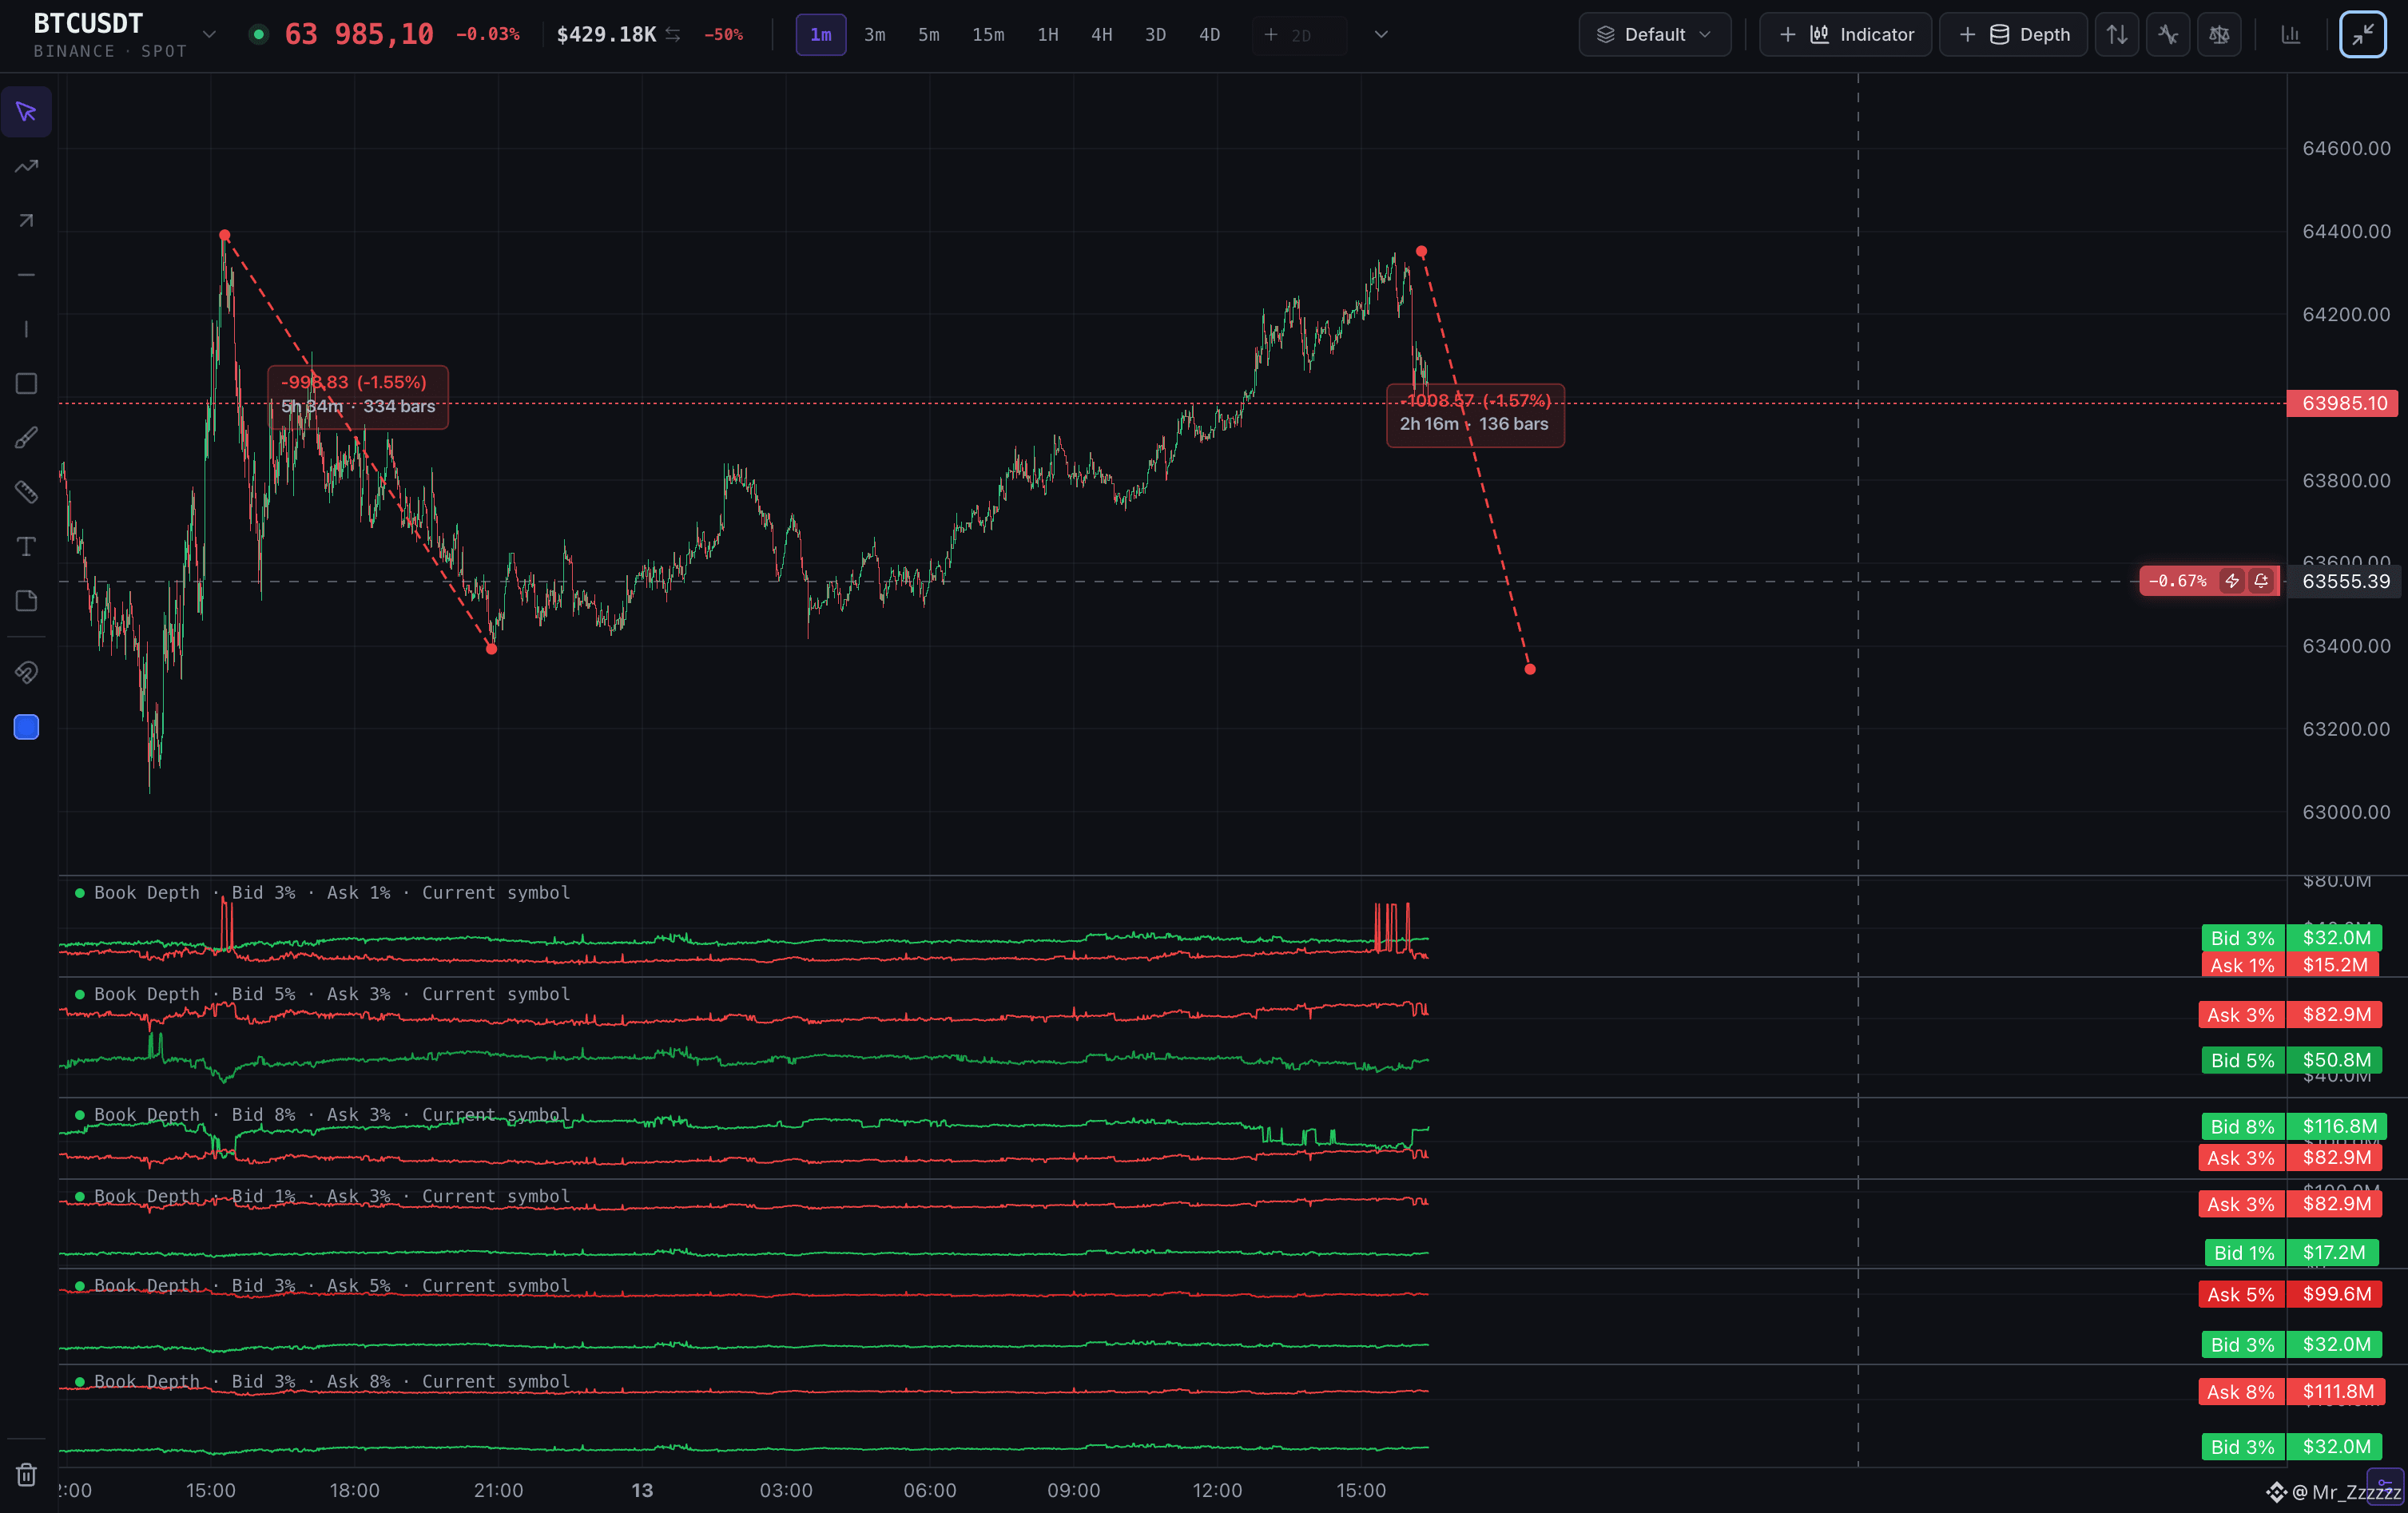Click the pulse waveform icon in toolbar
This screenshot has height=1513, width=2408.
click(2168, 34)
